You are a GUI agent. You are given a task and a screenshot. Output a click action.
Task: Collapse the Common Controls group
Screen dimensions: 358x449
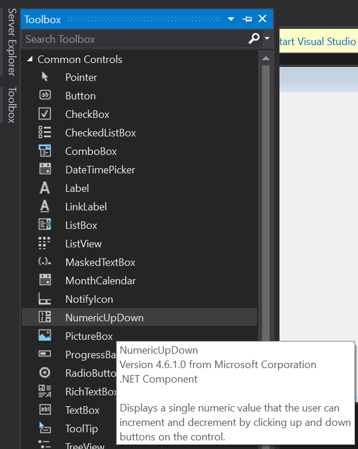point(30,59)
